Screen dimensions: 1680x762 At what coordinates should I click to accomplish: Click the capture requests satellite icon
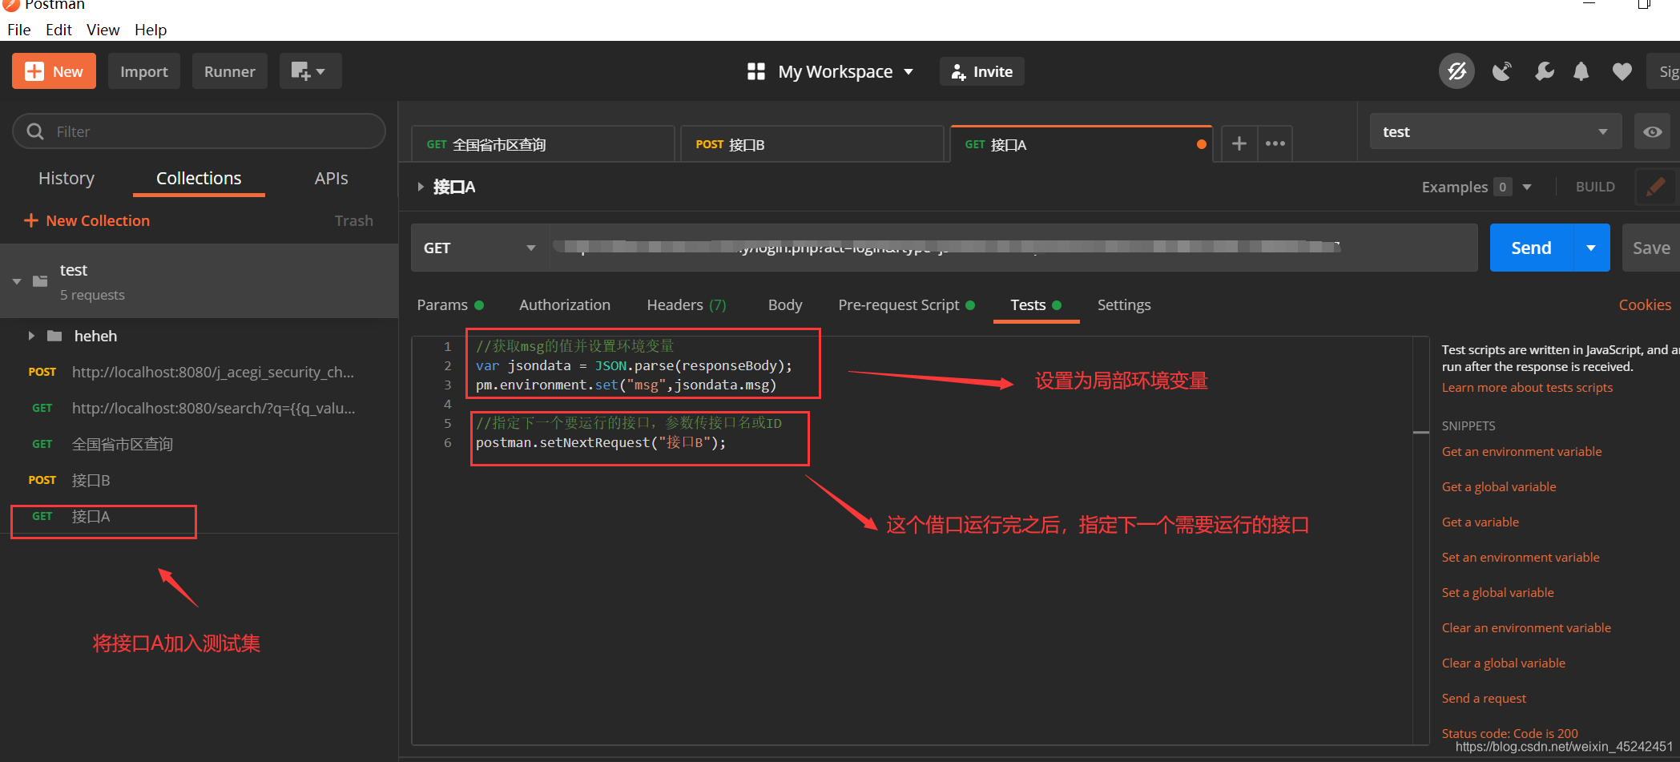pos(1501,71)
